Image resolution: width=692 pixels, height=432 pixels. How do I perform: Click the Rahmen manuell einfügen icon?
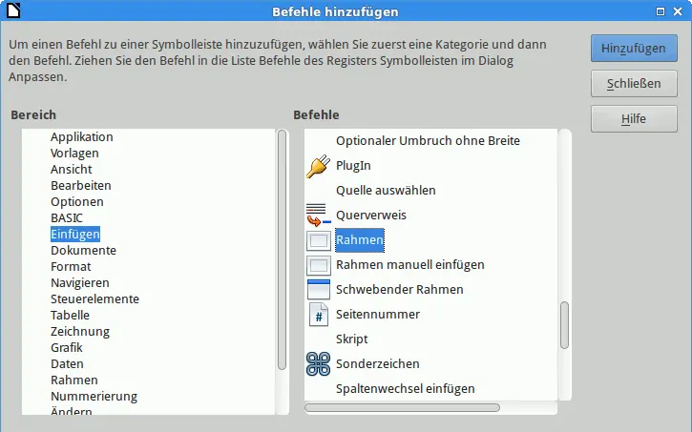tap(317, 265)
